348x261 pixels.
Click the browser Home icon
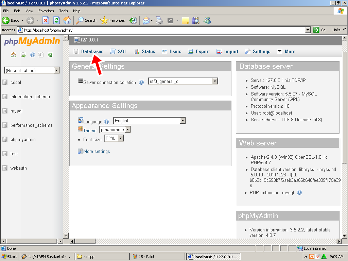coord(67,20)
